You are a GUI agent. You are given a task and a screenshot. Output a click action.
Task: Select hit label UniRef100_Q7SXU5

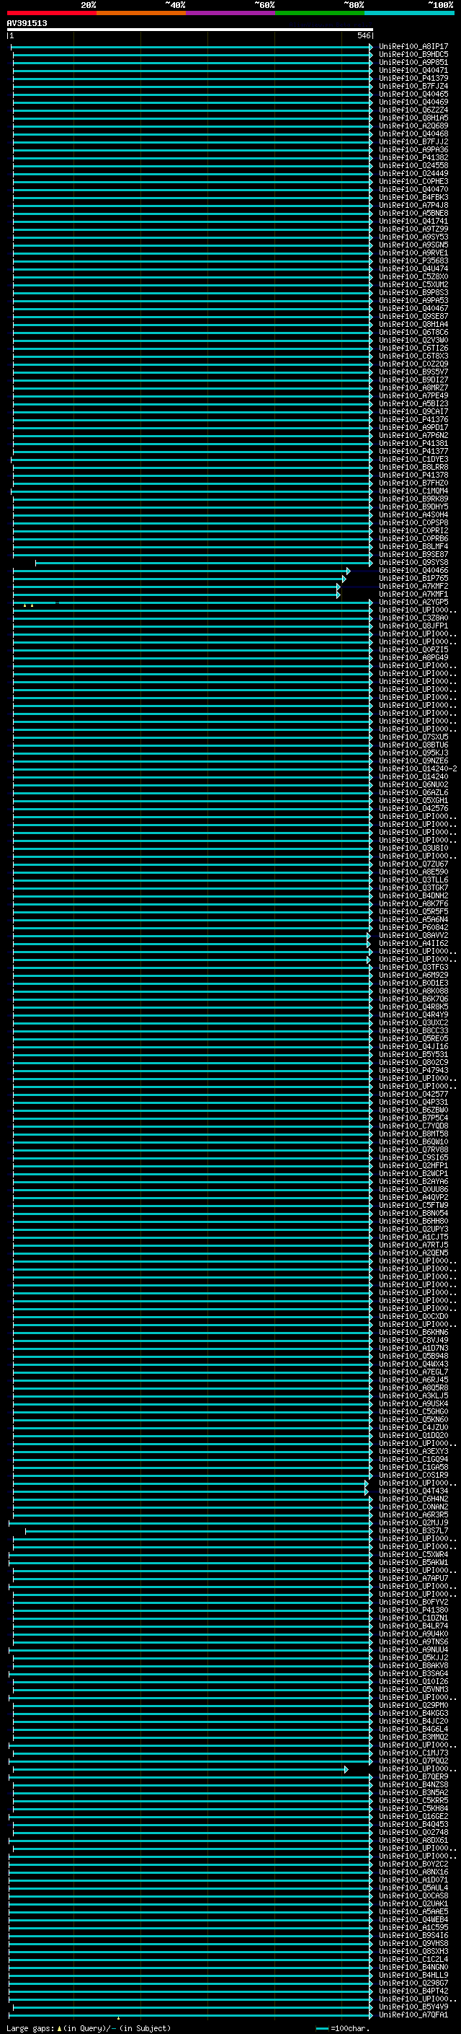point(413,737)
